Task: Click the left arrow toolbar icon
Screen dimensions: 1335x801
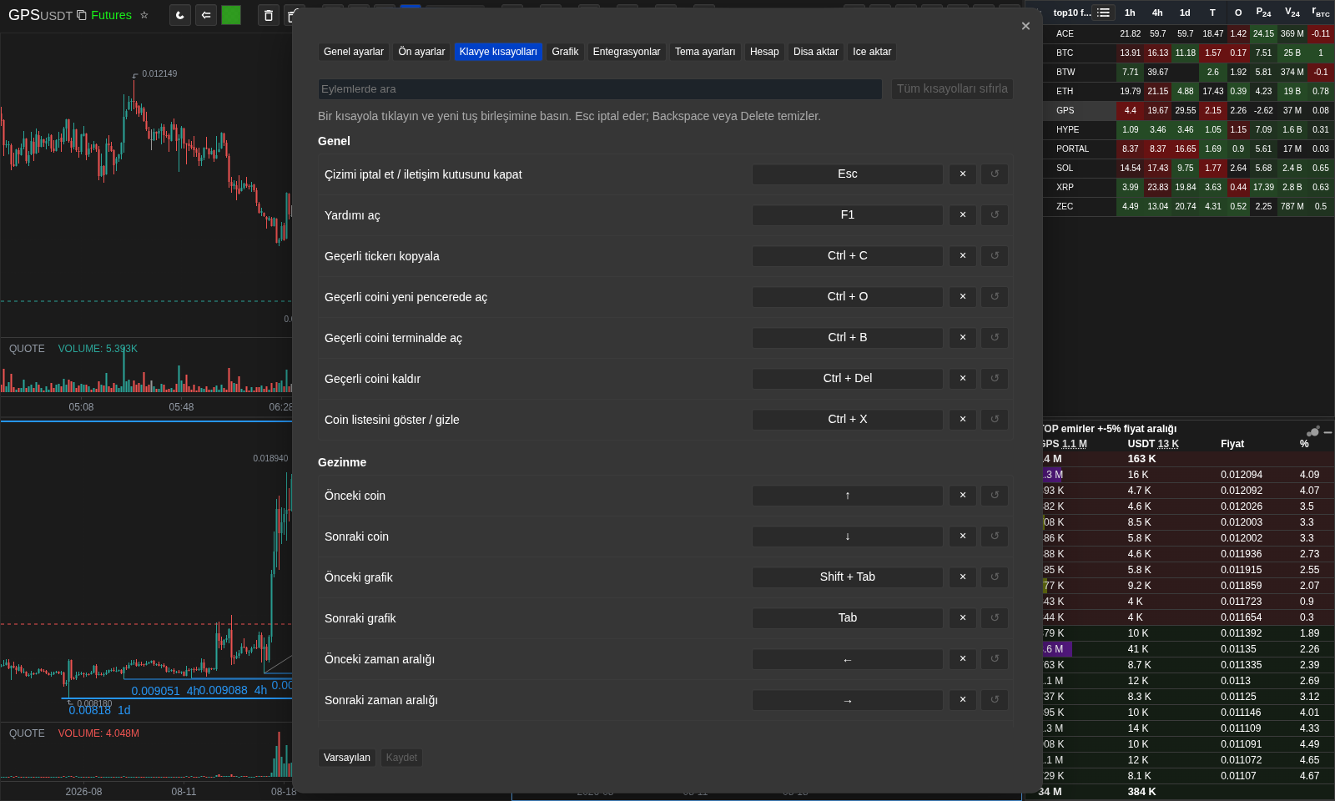Action: click(x=206, y=15)
